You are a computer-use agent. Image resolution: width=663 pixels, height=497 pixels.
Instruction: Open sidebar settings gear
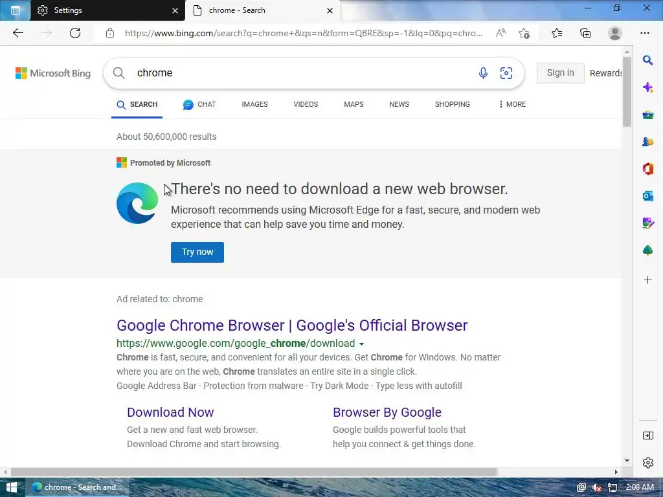(x=647, y=463)
